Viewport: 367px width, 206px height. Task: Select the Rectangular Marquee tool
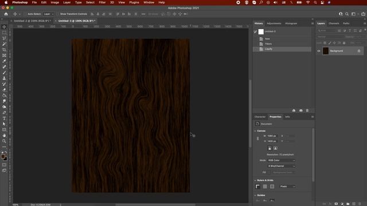click(x=4, y=33)
